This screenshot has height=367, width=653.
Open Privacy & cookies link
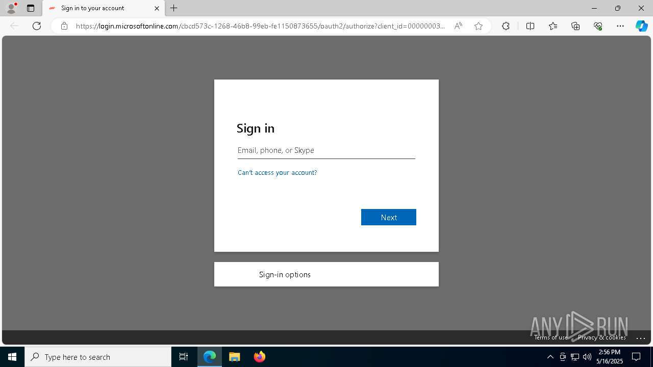click(x=602, y=337)
